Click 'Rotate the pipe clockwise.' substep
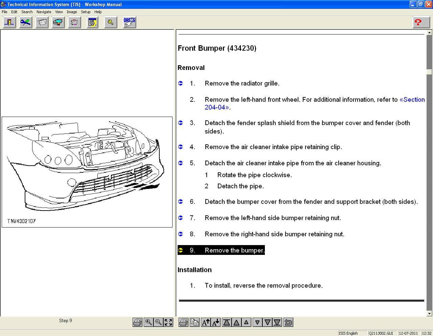433x336 pixels. point(254,175)
